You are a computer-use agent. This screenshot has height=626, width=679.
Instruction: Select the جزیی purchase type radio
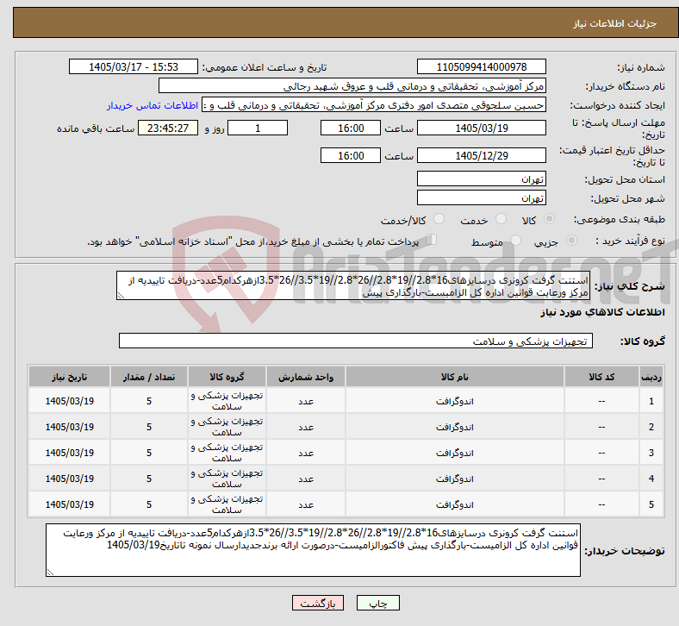pyautogui.click(x=571, y=241)
